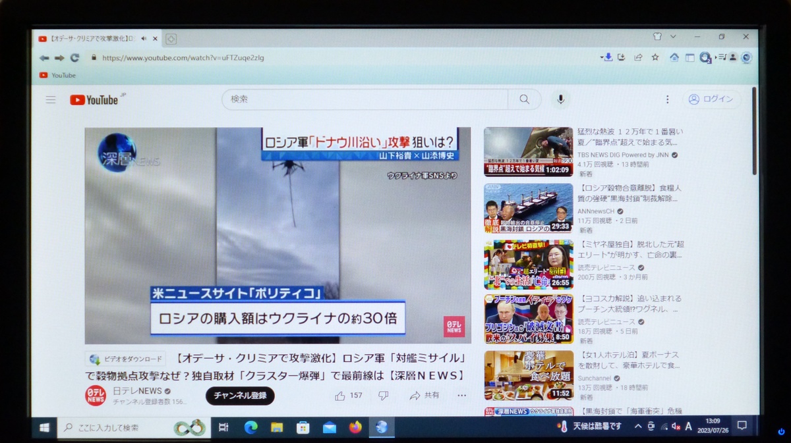Dislike the video with thumbs-down icon
This screenshot has width=791, height=443.
383,396
